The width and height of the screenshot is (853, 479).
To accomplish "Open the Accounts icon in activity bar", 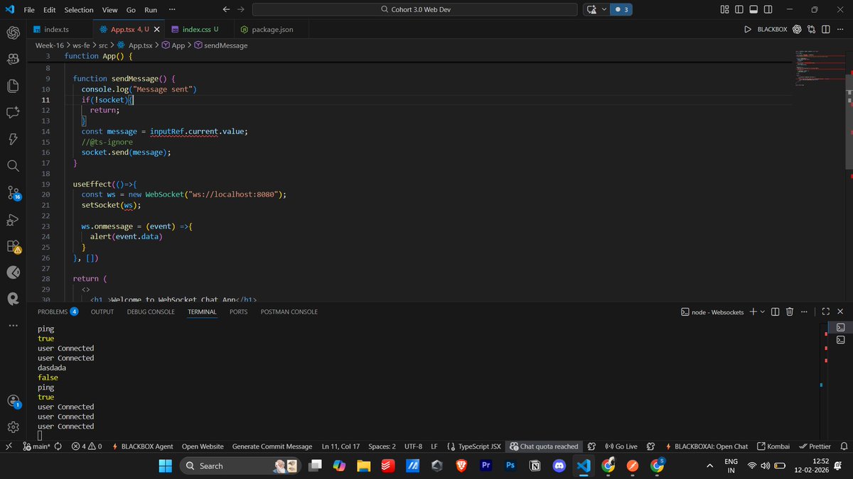I will pos(14,401).
